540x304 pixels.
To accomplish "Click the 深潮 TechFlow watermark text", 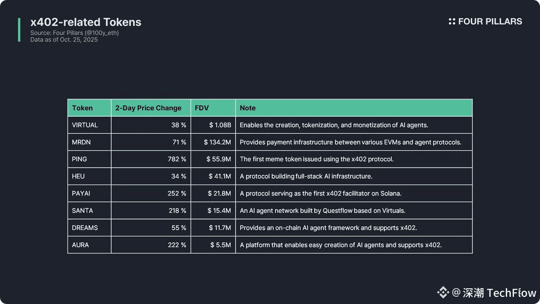I will point(499,293).
